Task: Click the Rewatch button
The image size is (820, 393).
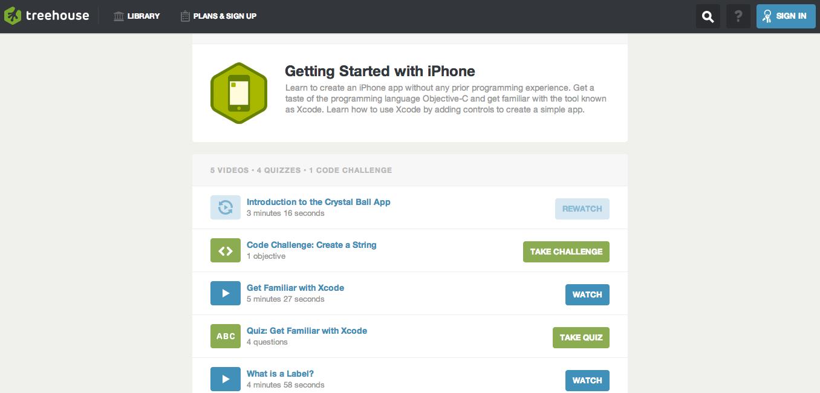Action: [x=582, y=209]
